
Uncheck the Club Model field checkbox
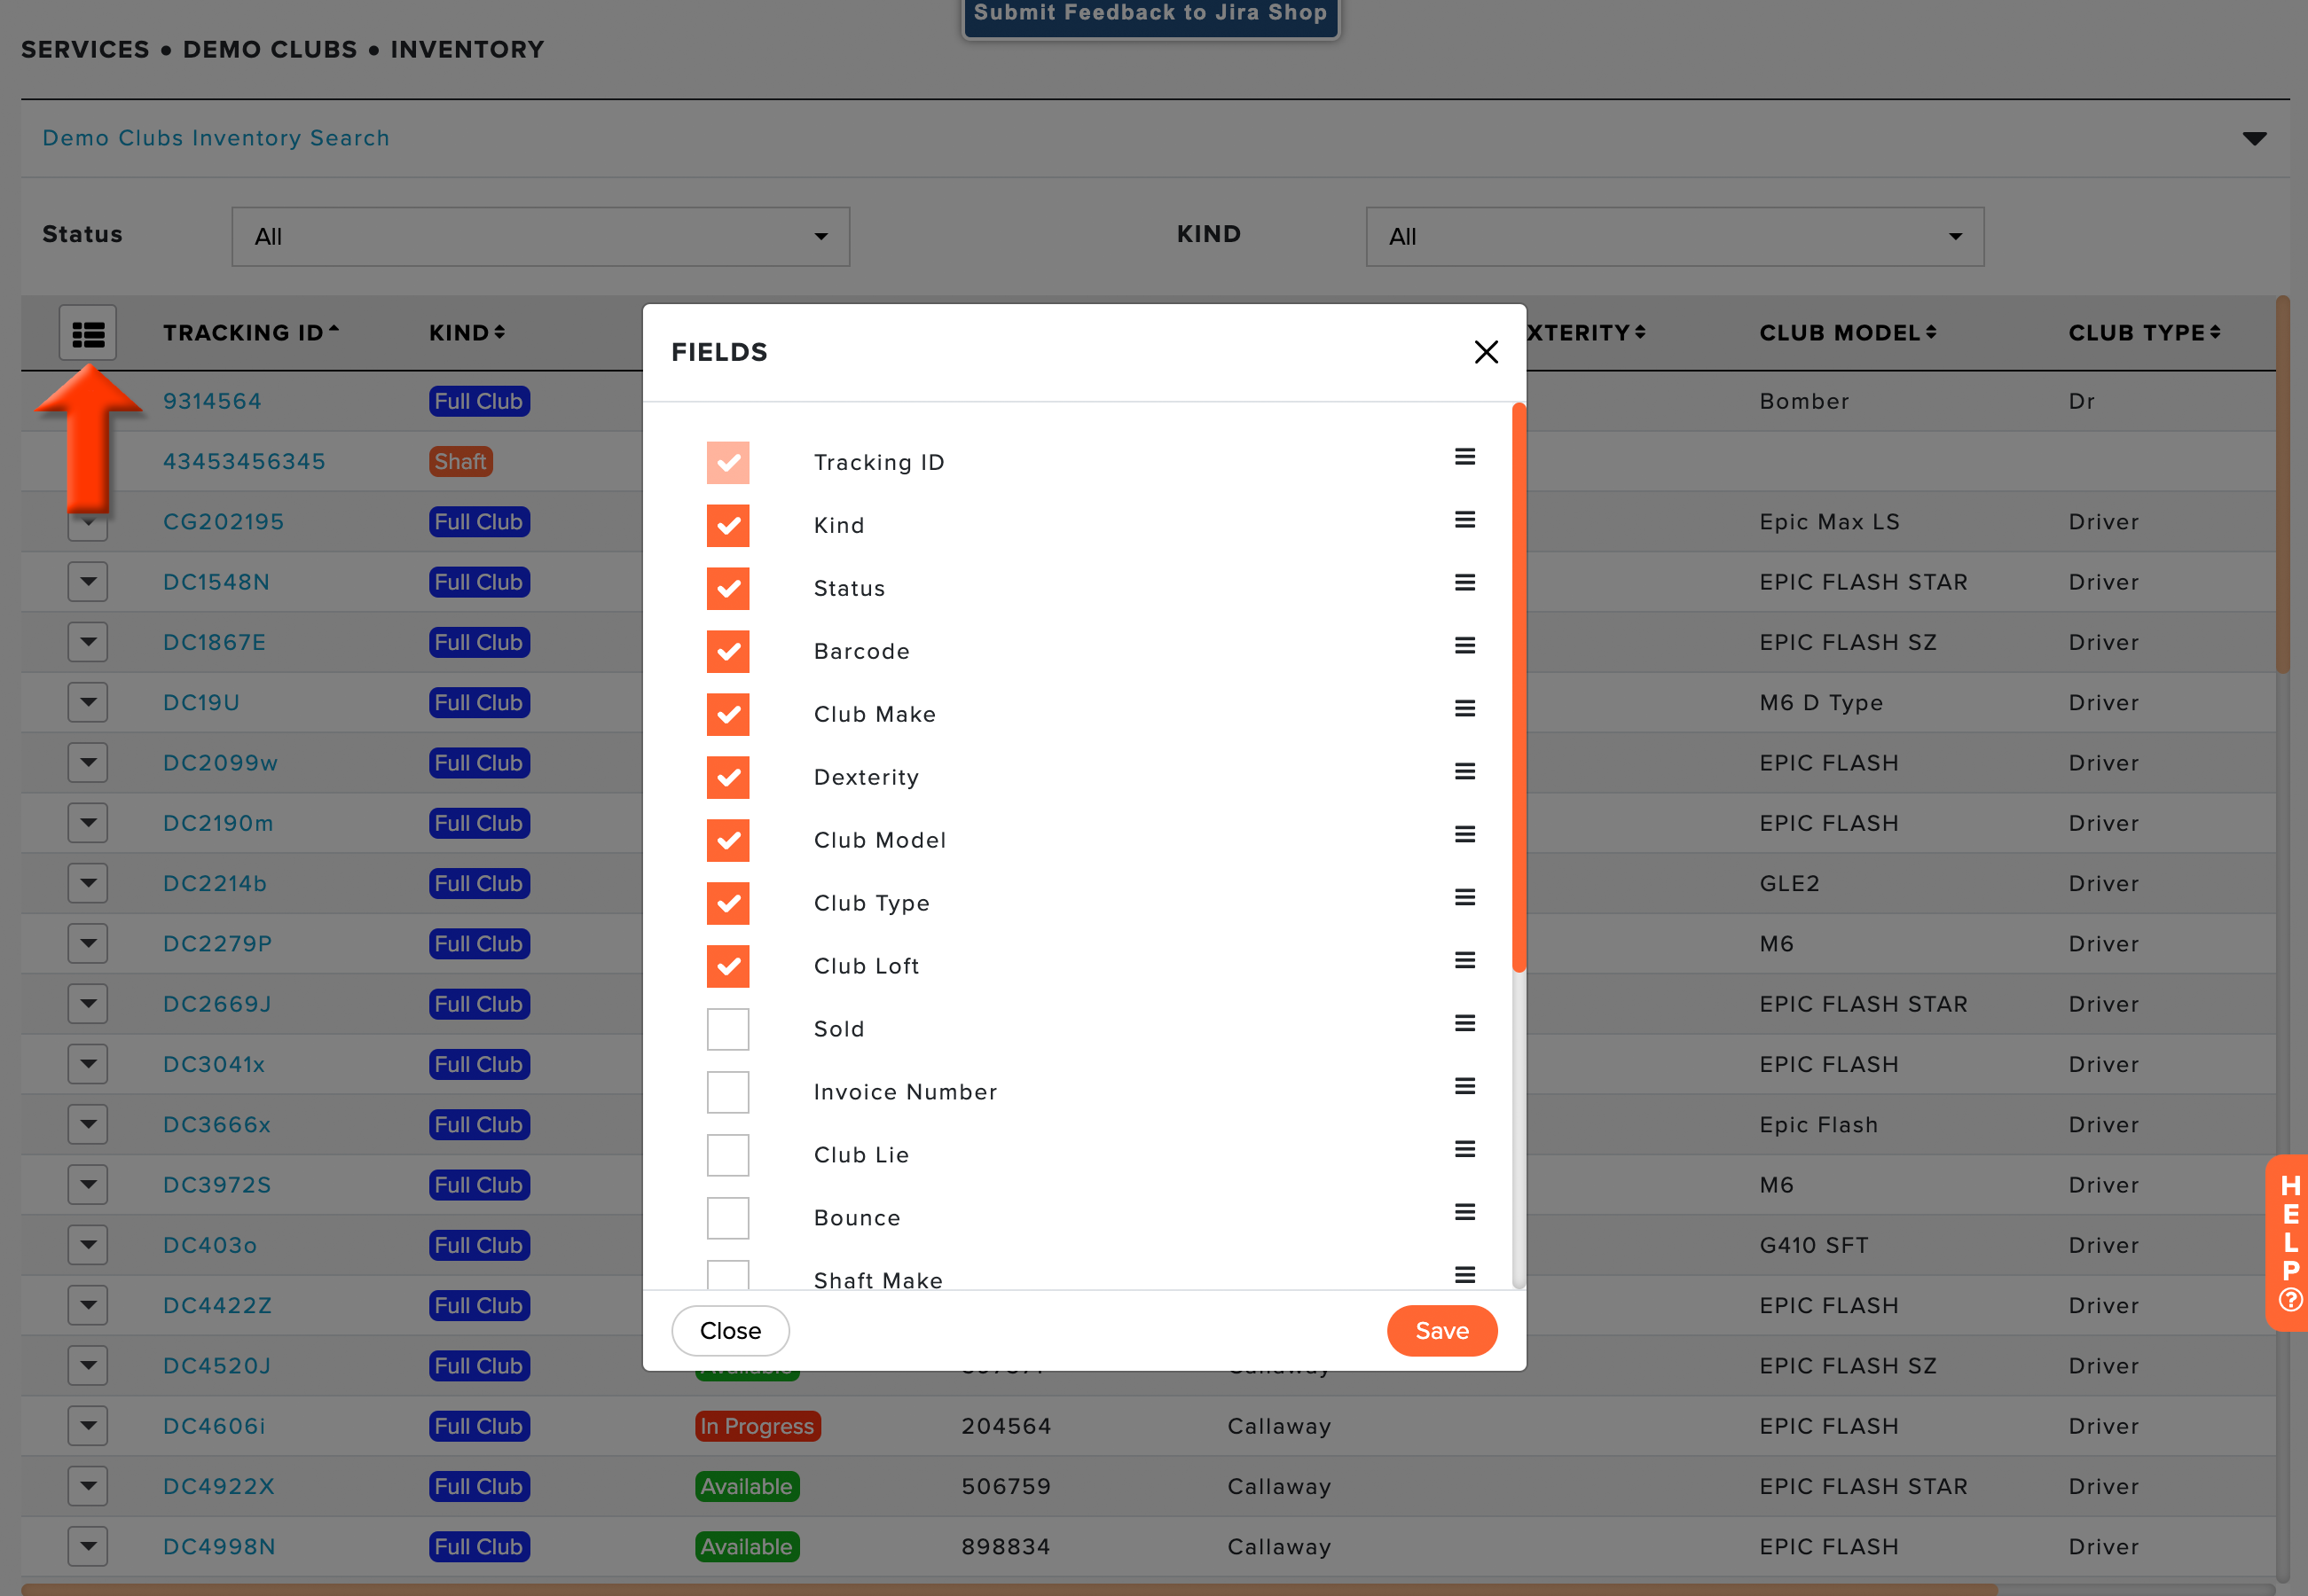pyautogui.click(x=727, y=841)
